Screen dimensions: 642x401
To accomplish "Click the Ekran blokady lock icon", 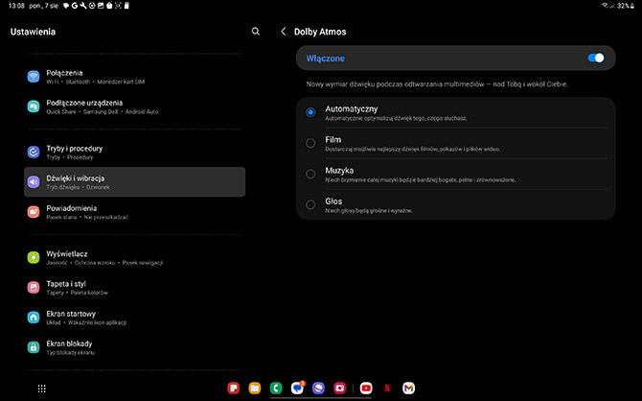I will (34, 347).
